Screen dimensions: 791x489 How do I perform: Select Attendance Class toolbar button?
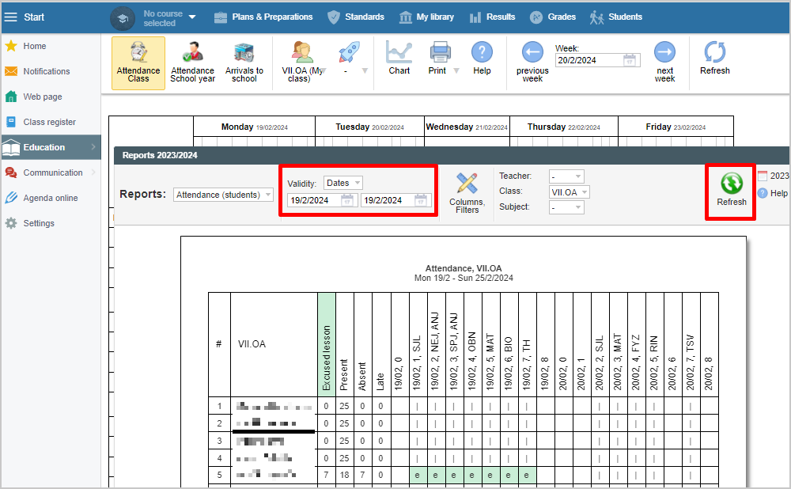pos(138,63)
